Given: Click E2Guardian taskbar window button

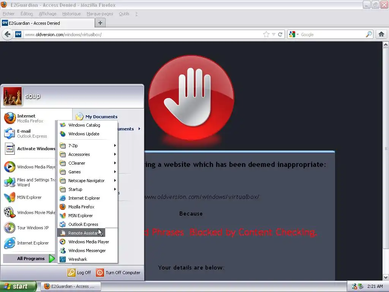Looking at the screenshot, I should (71, 286).
